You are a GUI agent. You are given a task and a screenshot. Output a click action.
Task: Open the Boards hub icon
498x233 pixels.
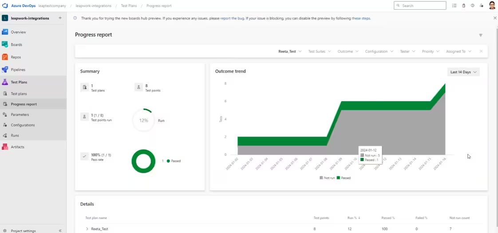(x=5, y=45)
